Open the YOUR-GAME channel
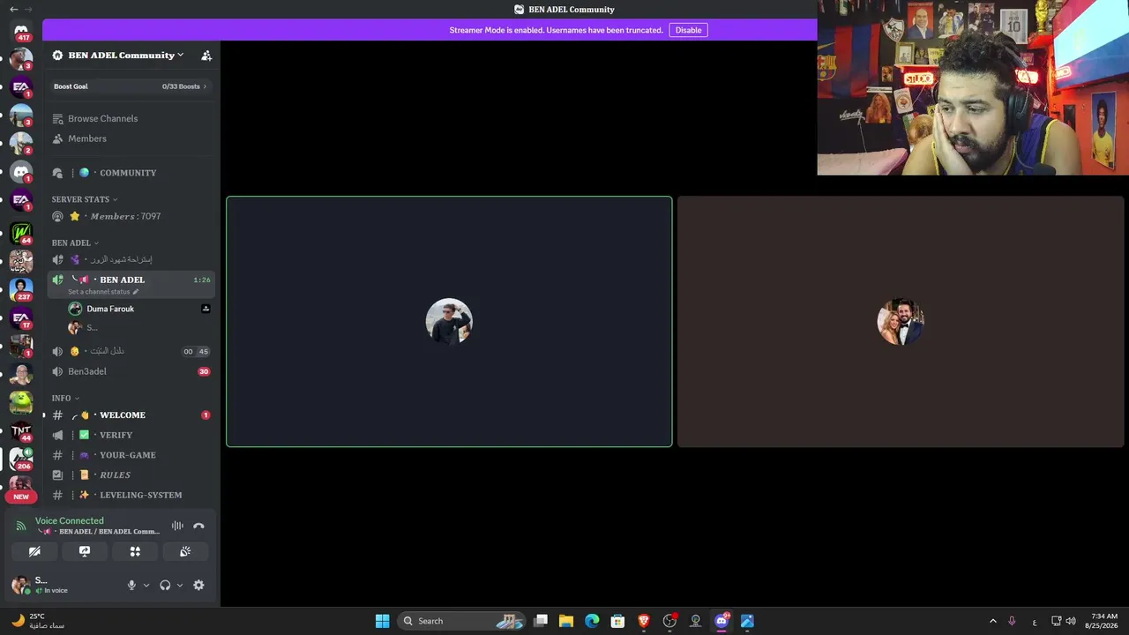This screenshot has height=635, width=1129. coord(131,455)
